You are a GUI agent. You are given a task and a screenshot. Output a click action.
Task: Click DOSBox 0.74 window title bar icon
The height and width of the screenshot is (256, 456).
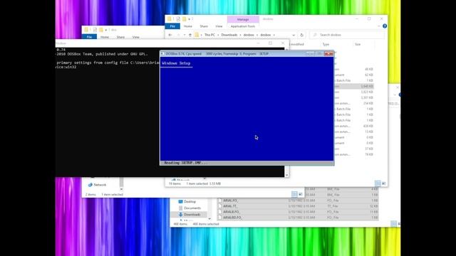point(162,54)
